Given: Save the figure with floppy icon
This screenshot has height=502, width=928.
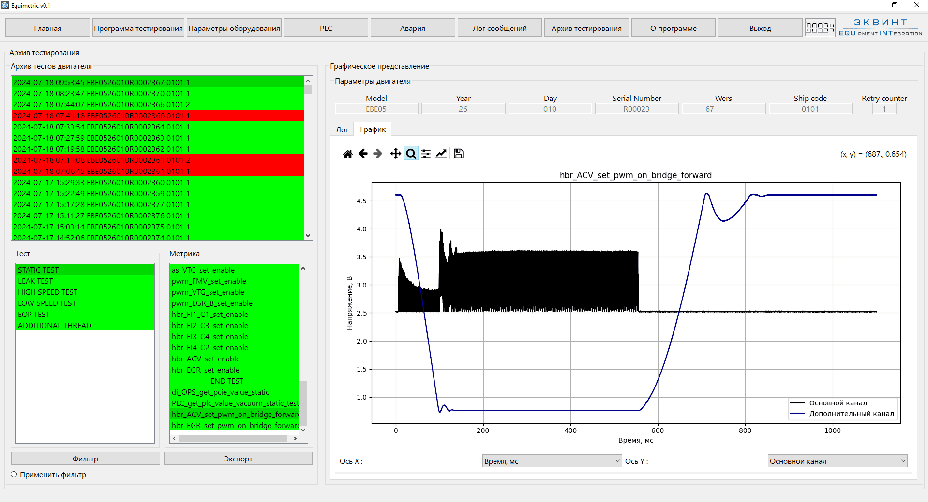Looking at the screenshot, I should tap(459, 154).
